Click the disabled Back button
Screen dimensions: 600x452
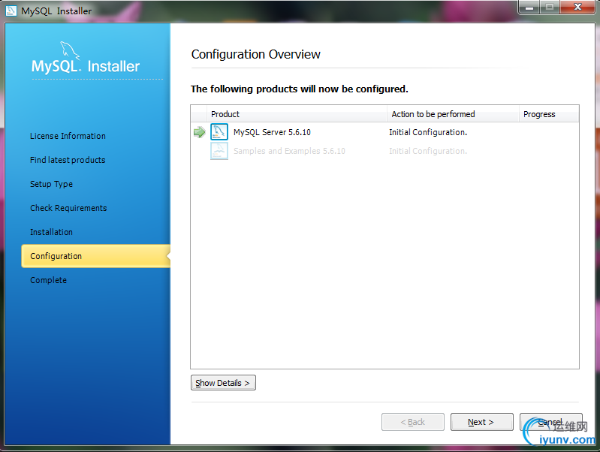click(413, 422)
